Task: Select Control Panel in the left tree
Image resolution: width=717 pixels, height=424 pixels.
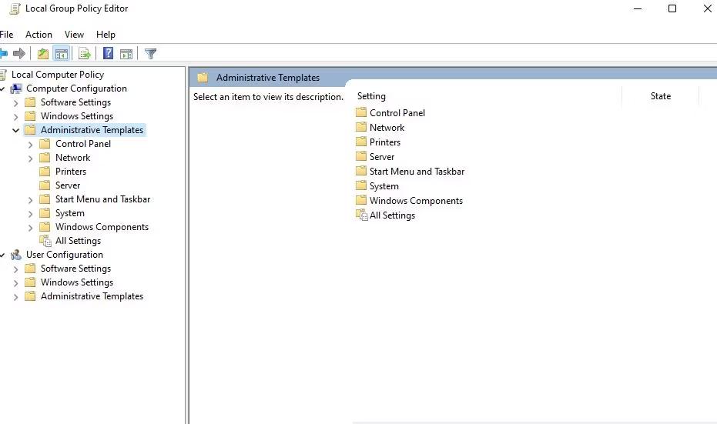Action: (83, 143)
